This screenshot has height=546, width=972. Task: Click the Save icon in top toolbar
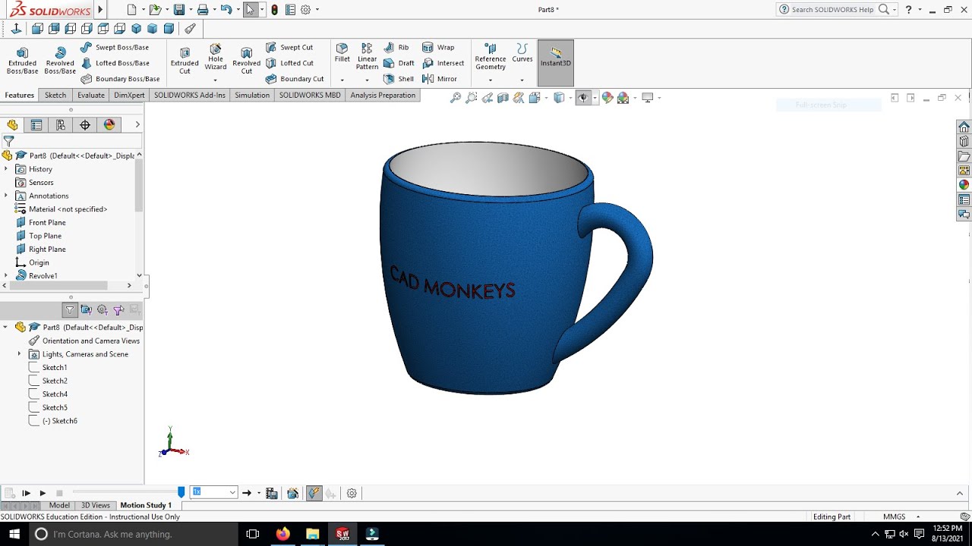[178, 10]
